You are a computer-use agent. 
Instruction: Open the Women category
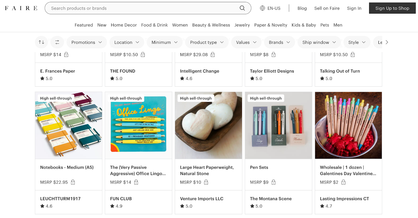[x=180, y=25]
